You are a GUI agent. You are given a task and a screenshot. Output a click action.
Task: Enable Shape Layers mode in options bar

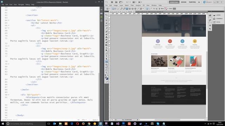coord(113,9)
